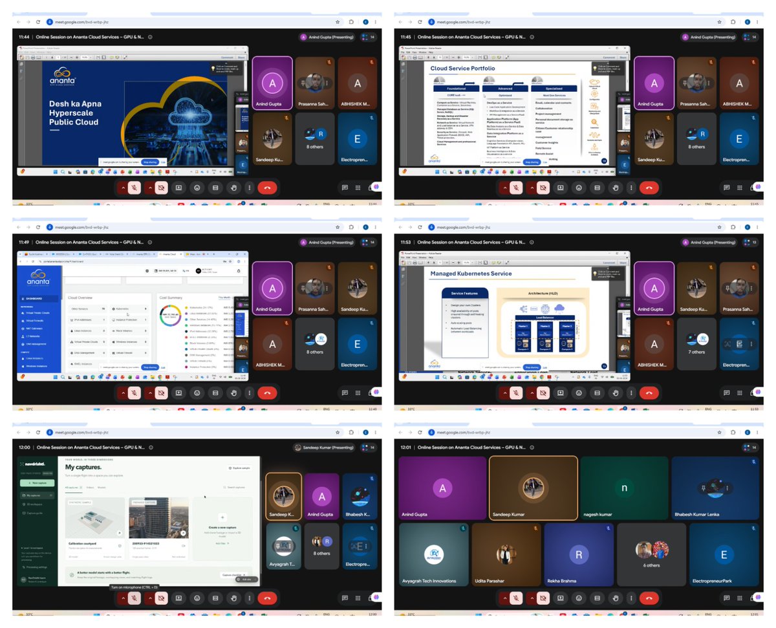This screenshot has width=776, height=628.
Task: Unmute microphone in the 11:53 Meet screenshot
Action: (516, 393)
